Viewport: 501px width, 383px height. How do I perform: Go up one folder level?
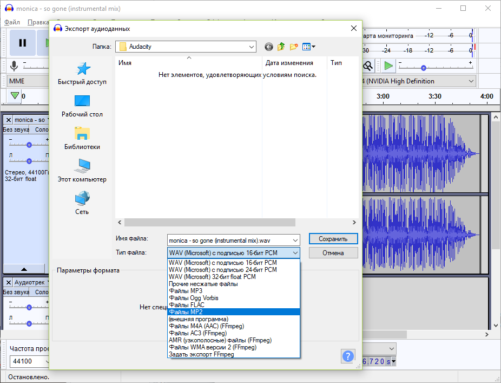click(281, 47)
